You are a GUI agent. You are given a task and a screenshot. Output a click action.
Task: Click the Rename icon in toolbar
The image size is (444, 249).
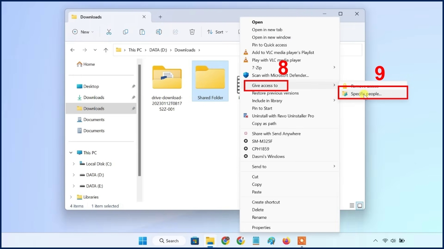coord(159,32)
